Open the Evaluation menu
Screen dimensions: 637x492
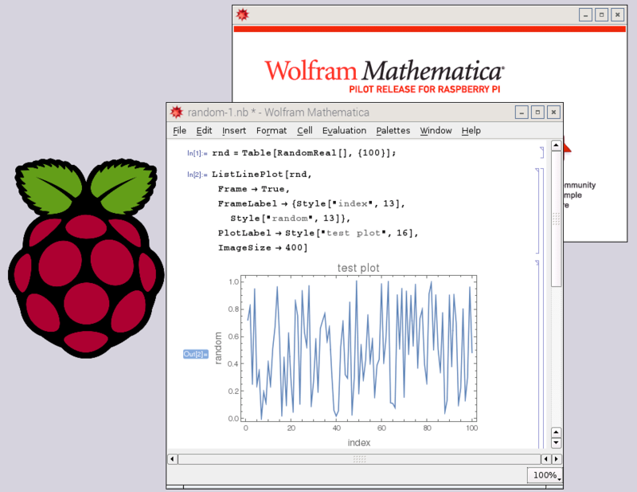tap(344, 131)
